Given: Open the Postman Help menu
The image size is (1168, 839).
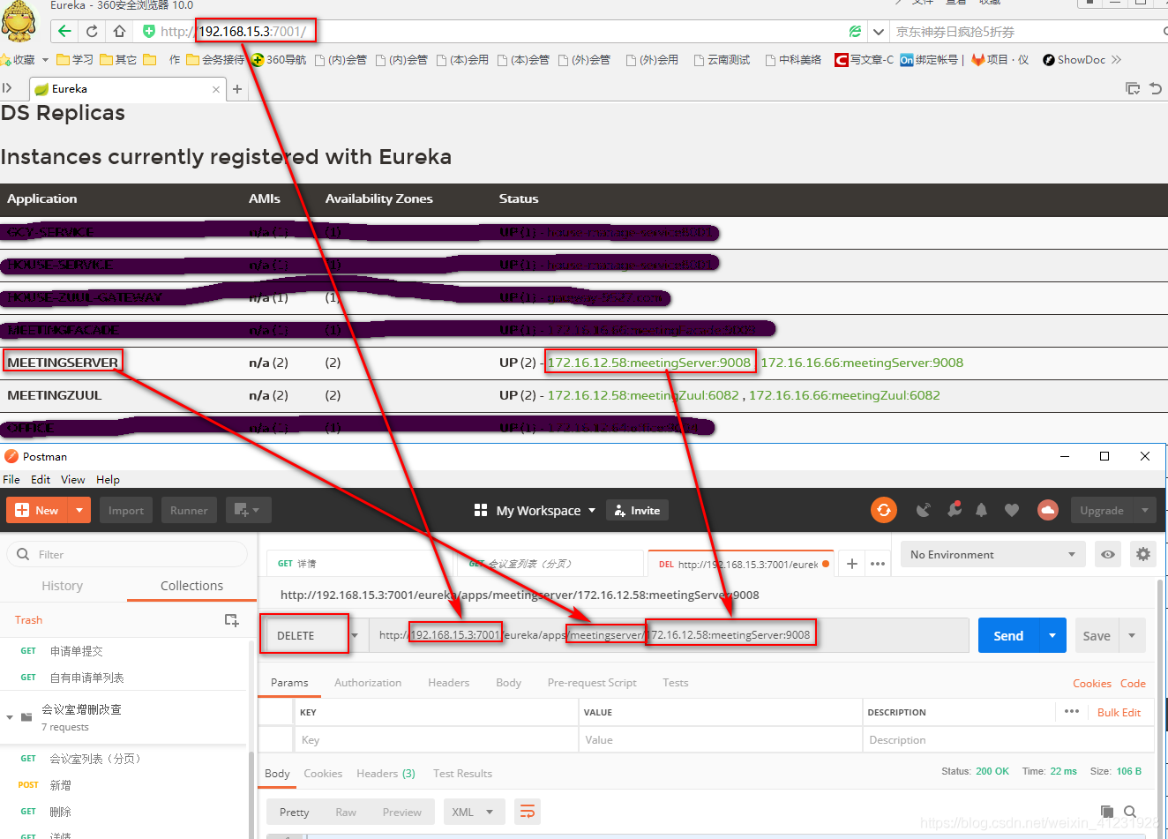Looking at the screenshot, I should coord(108,480).
